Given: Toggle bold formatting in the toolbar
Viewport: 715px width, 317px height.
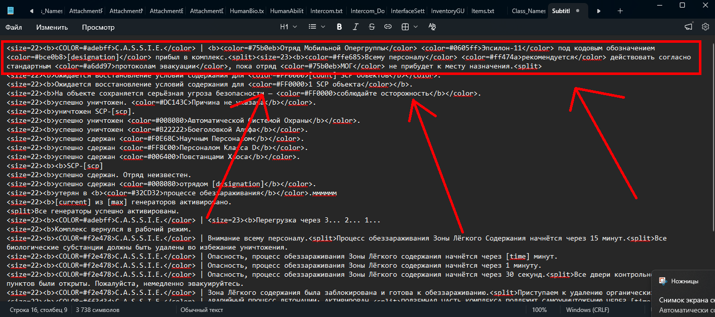Looking at the screenshot, I should (x=339, y=27).
